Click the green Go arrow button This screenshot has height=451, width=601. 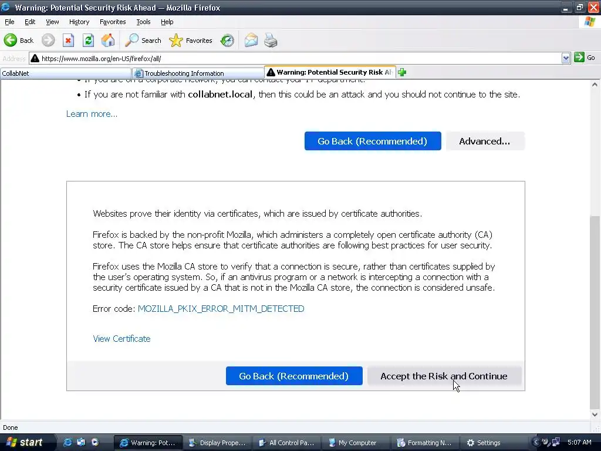[579, 58]
